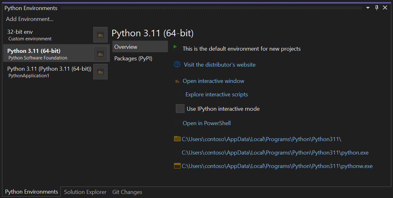Select Python 3.11 (64-bit) Python Software Foundation

48,54
